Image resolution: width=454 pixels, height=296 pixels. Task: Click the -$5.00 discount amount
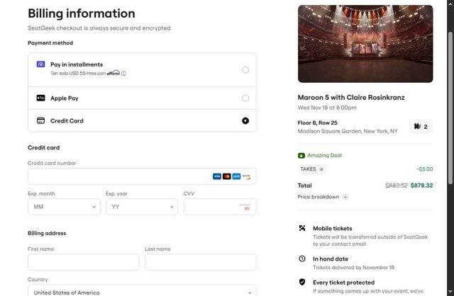(x=425, y=169)
